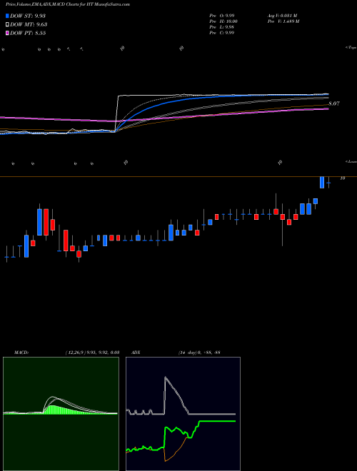Click the ADX indicator chart thumbnail
The image size is (357, 471).
tap(183, 414)
